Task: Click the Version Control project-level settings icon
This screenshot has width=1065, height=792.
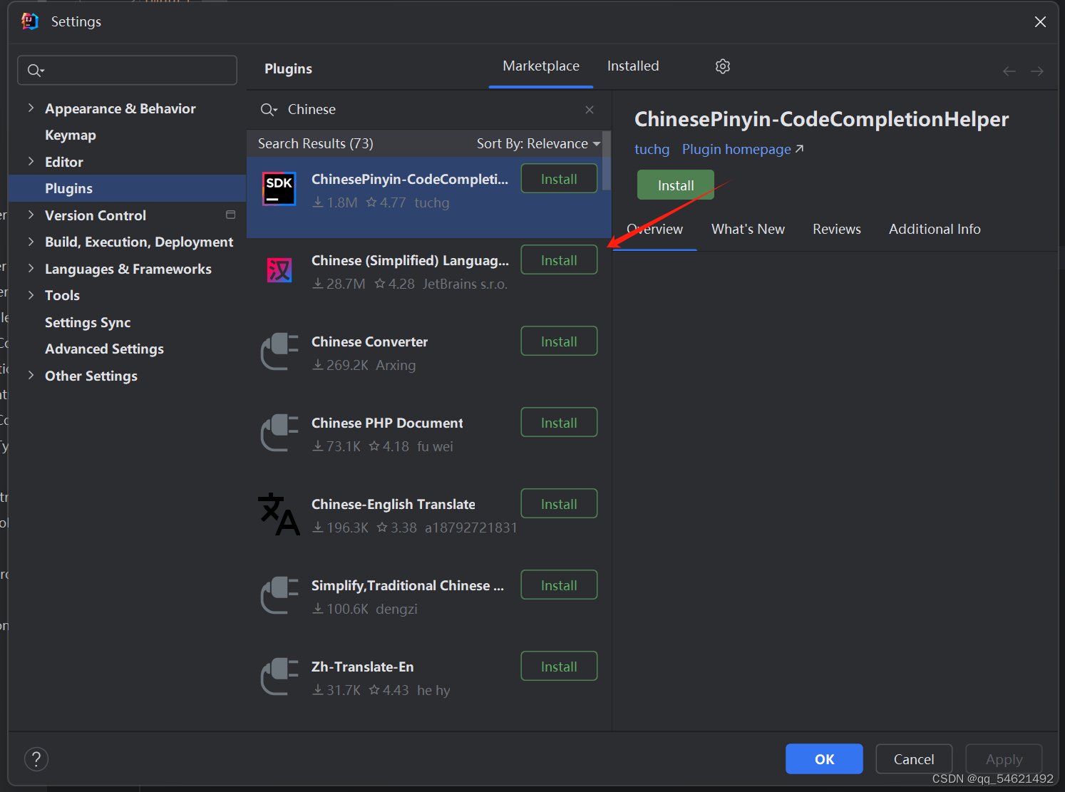Action: [230, 215]
